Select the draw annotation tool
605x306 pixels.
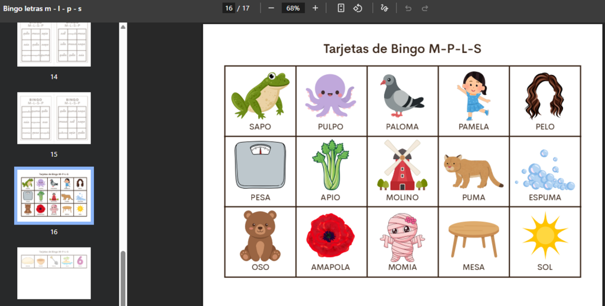point(384,8)
